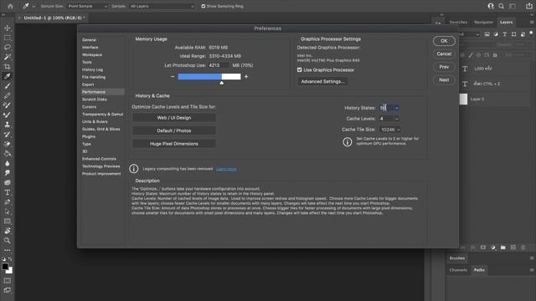Select the Magic Wand tool
The width and height of the screenshot is (536, 301).
pos(8,57)
